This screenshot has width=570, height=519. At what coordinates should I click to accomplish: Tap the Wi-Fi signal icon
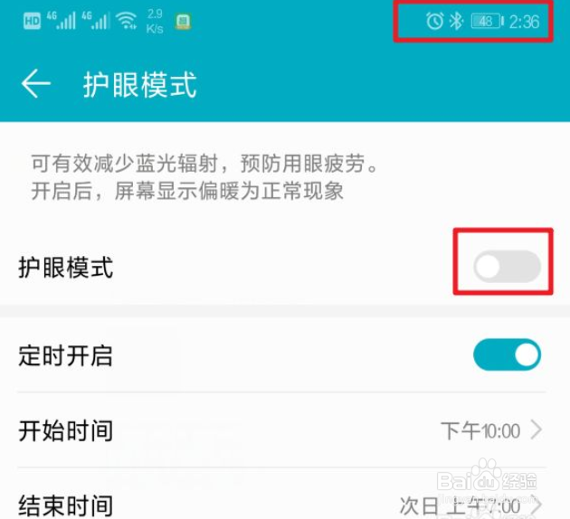pyautogui.click(x=126, y=20)
